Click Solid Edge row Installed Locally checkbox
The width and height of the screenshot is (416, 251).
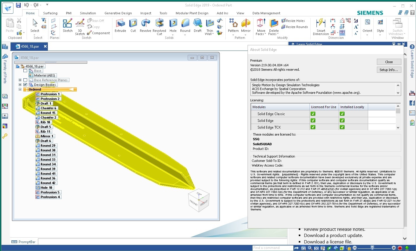click(x=342, y=120)
